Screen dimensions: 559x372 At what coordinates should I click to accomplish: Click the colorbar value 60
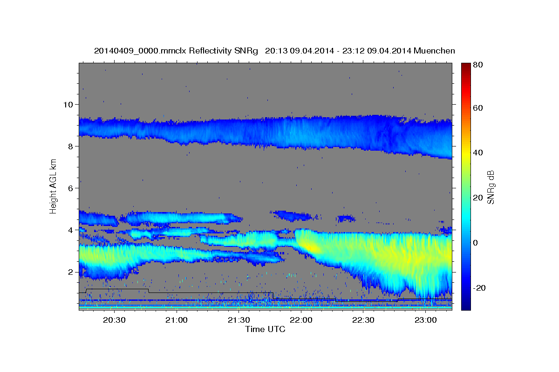click(x=477, y=108)
